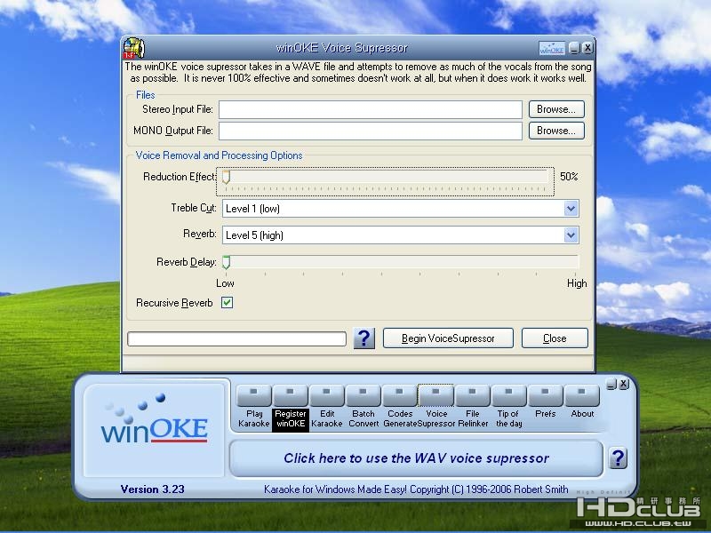Open Play Karaoke from the winOKE toolbar
The width and height of the screenshot is (711, 533).
[254, 395]
